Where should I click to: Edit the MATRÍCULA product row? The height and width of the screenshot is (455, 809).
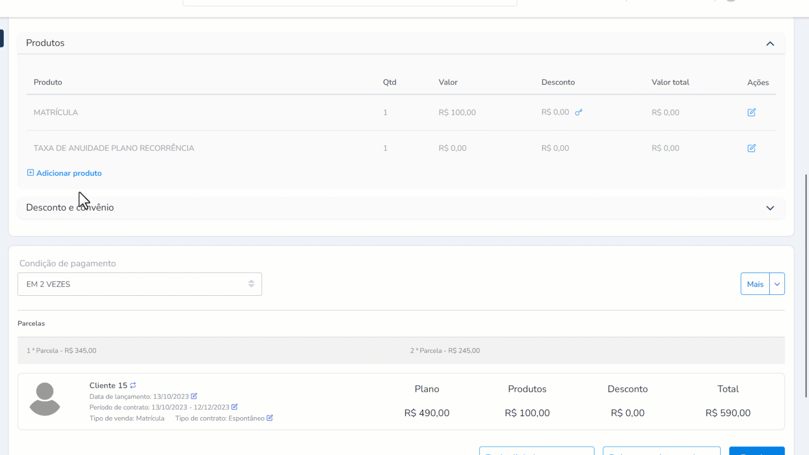pyautogui.click(x=751, y=112)
